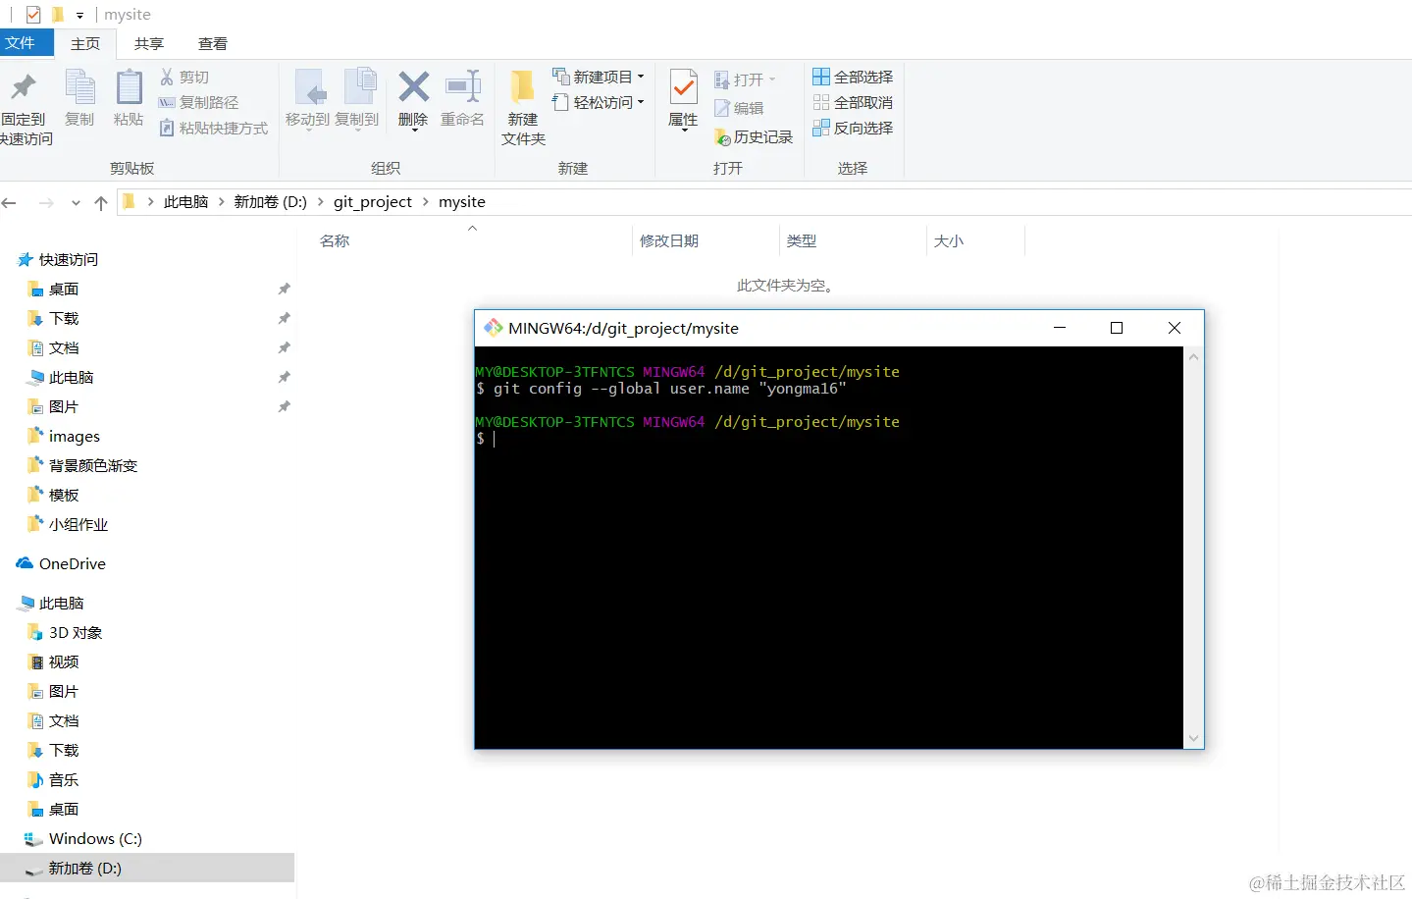Click the Paste (粘贴) ribbon icon
The height and width of the screenshot is (899, 1412).
coord(129,87)
